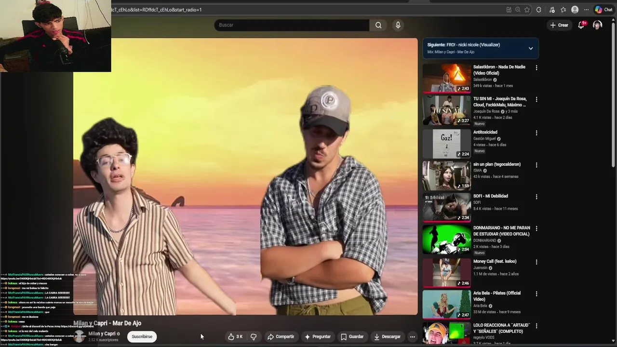Click the Mix: Milan y Capri subtitle
The image size is (617, 347).
tap(451, 52)
